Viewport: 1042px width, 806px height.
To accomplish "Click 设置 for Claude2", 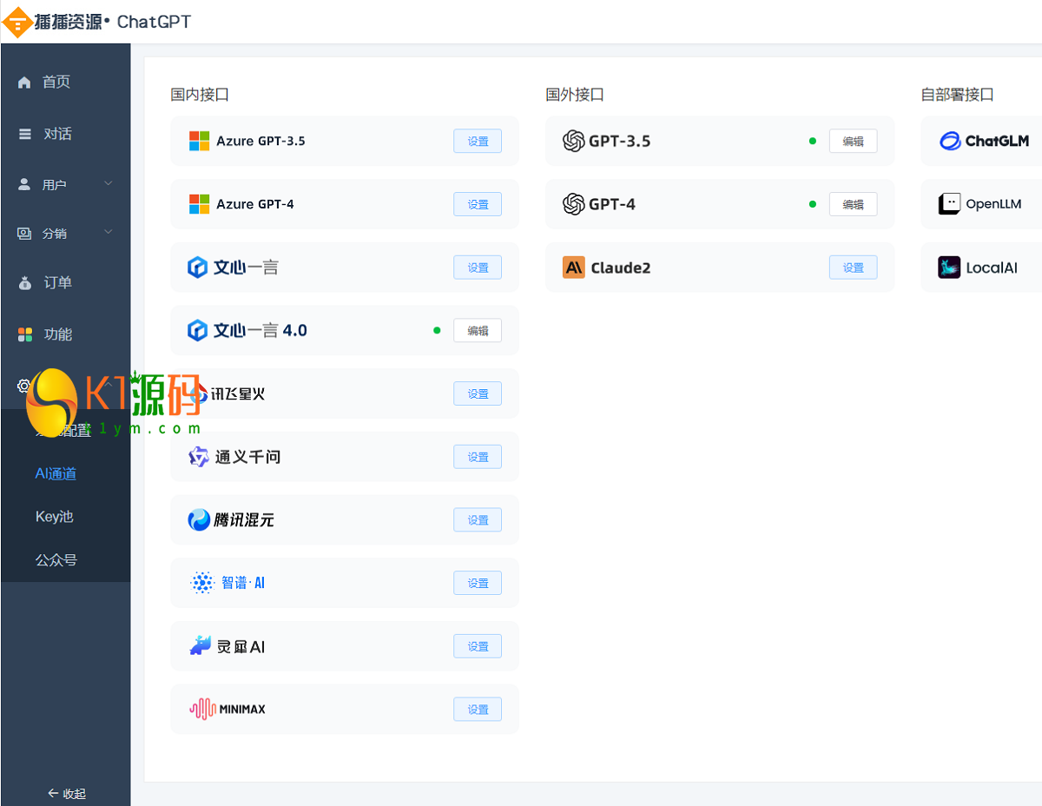I will pos(853,268).
